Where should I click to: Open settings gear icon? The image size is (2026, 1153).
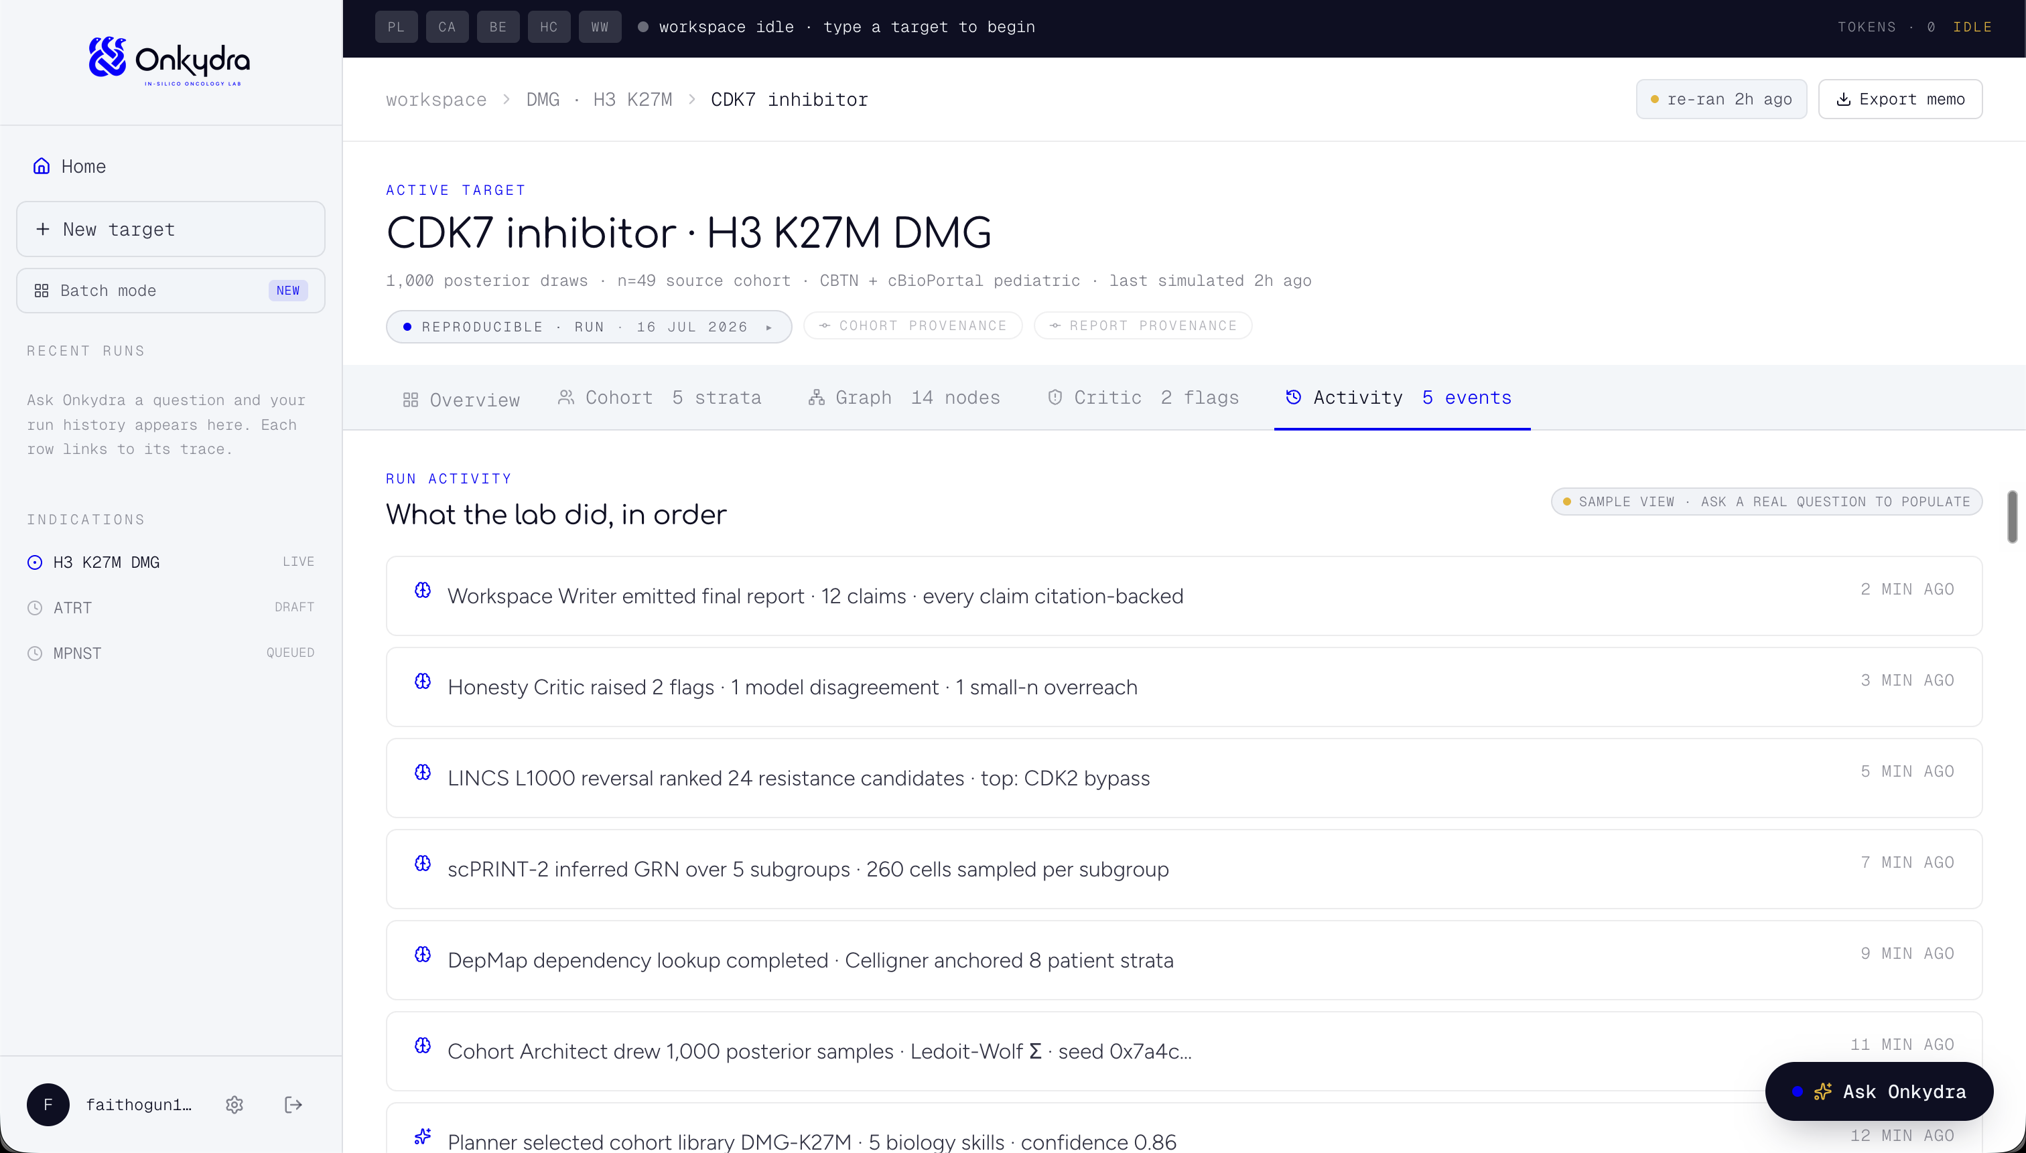pos(234,1104)
